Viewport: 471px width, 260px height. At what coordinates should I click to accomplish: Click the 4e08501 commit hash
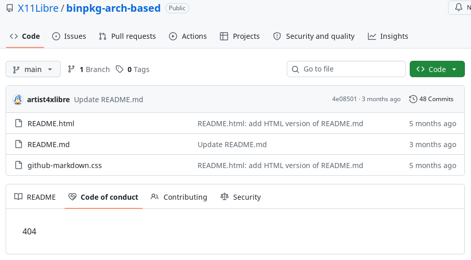[344, 99]
